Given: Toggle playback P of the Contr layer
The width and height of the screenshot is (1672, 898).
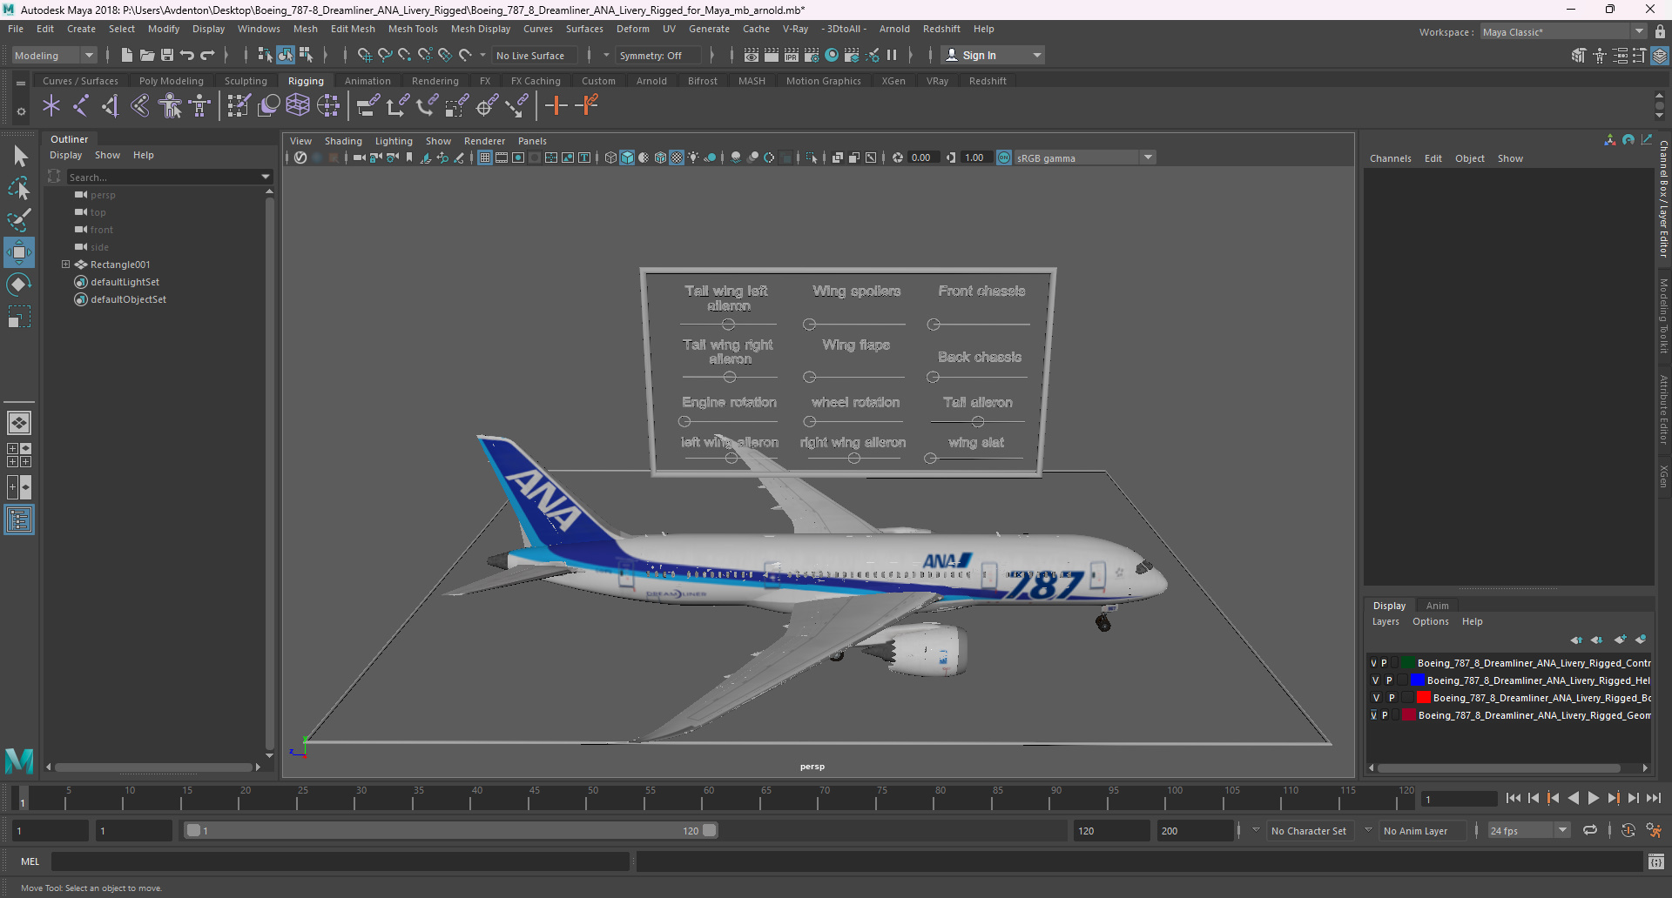Looking at the screenshot, I should click(1385, 663).
